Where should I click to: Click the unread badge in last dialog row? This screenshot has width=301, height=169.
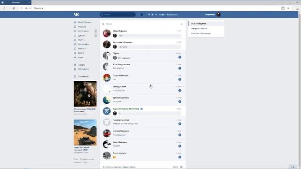(180, 157)
